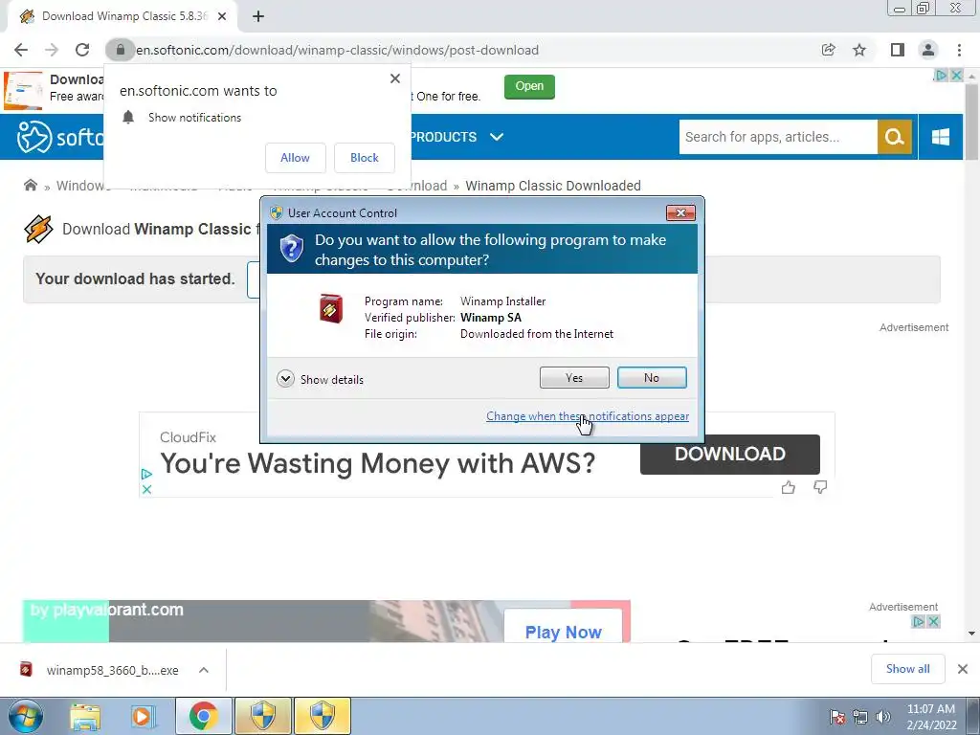Viewport: 980px width, 735px height.
Task: Click the Search for apps field
Action: tap(778, 137)
